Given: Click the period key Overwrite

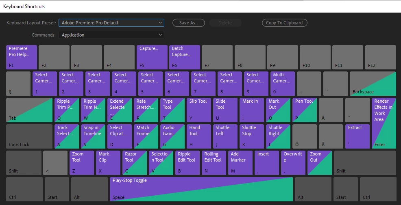Looking at the screenshot, I should point(293,163).
